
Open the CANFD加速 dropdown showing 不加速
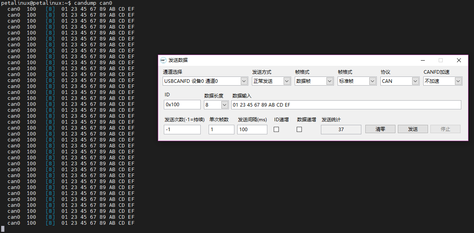(x=443, y=81)
